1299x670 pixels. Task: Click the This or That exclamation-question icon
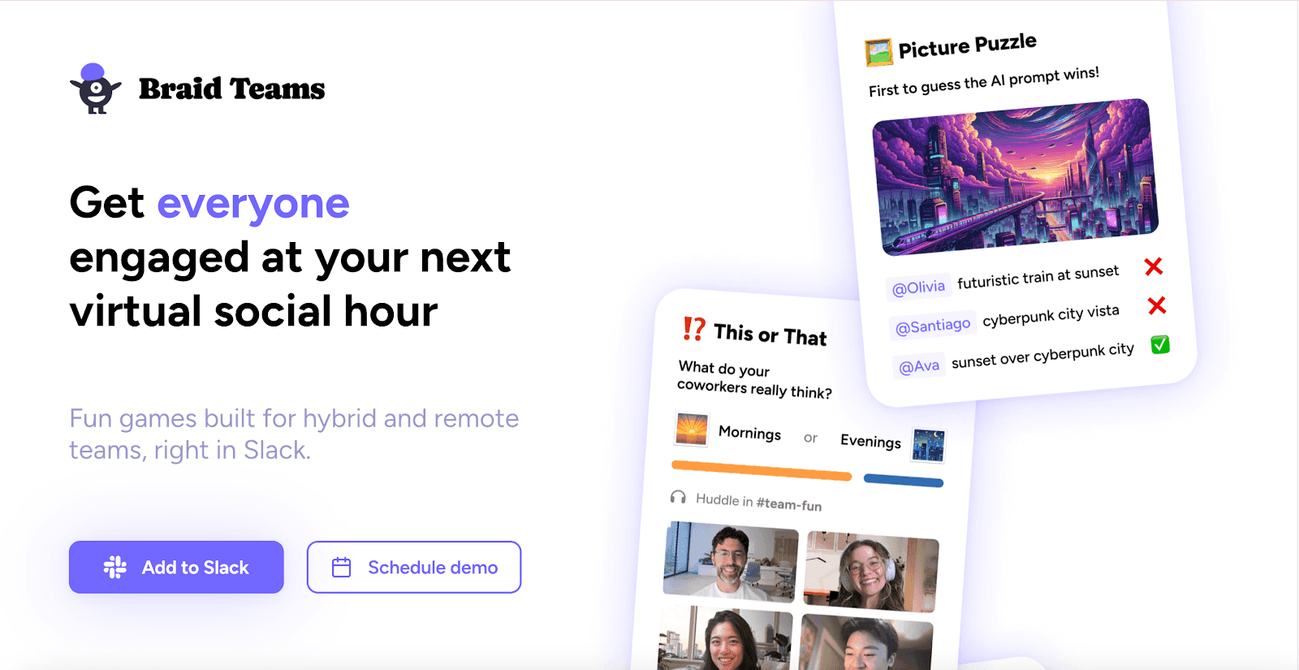click(x=693, y=328)
